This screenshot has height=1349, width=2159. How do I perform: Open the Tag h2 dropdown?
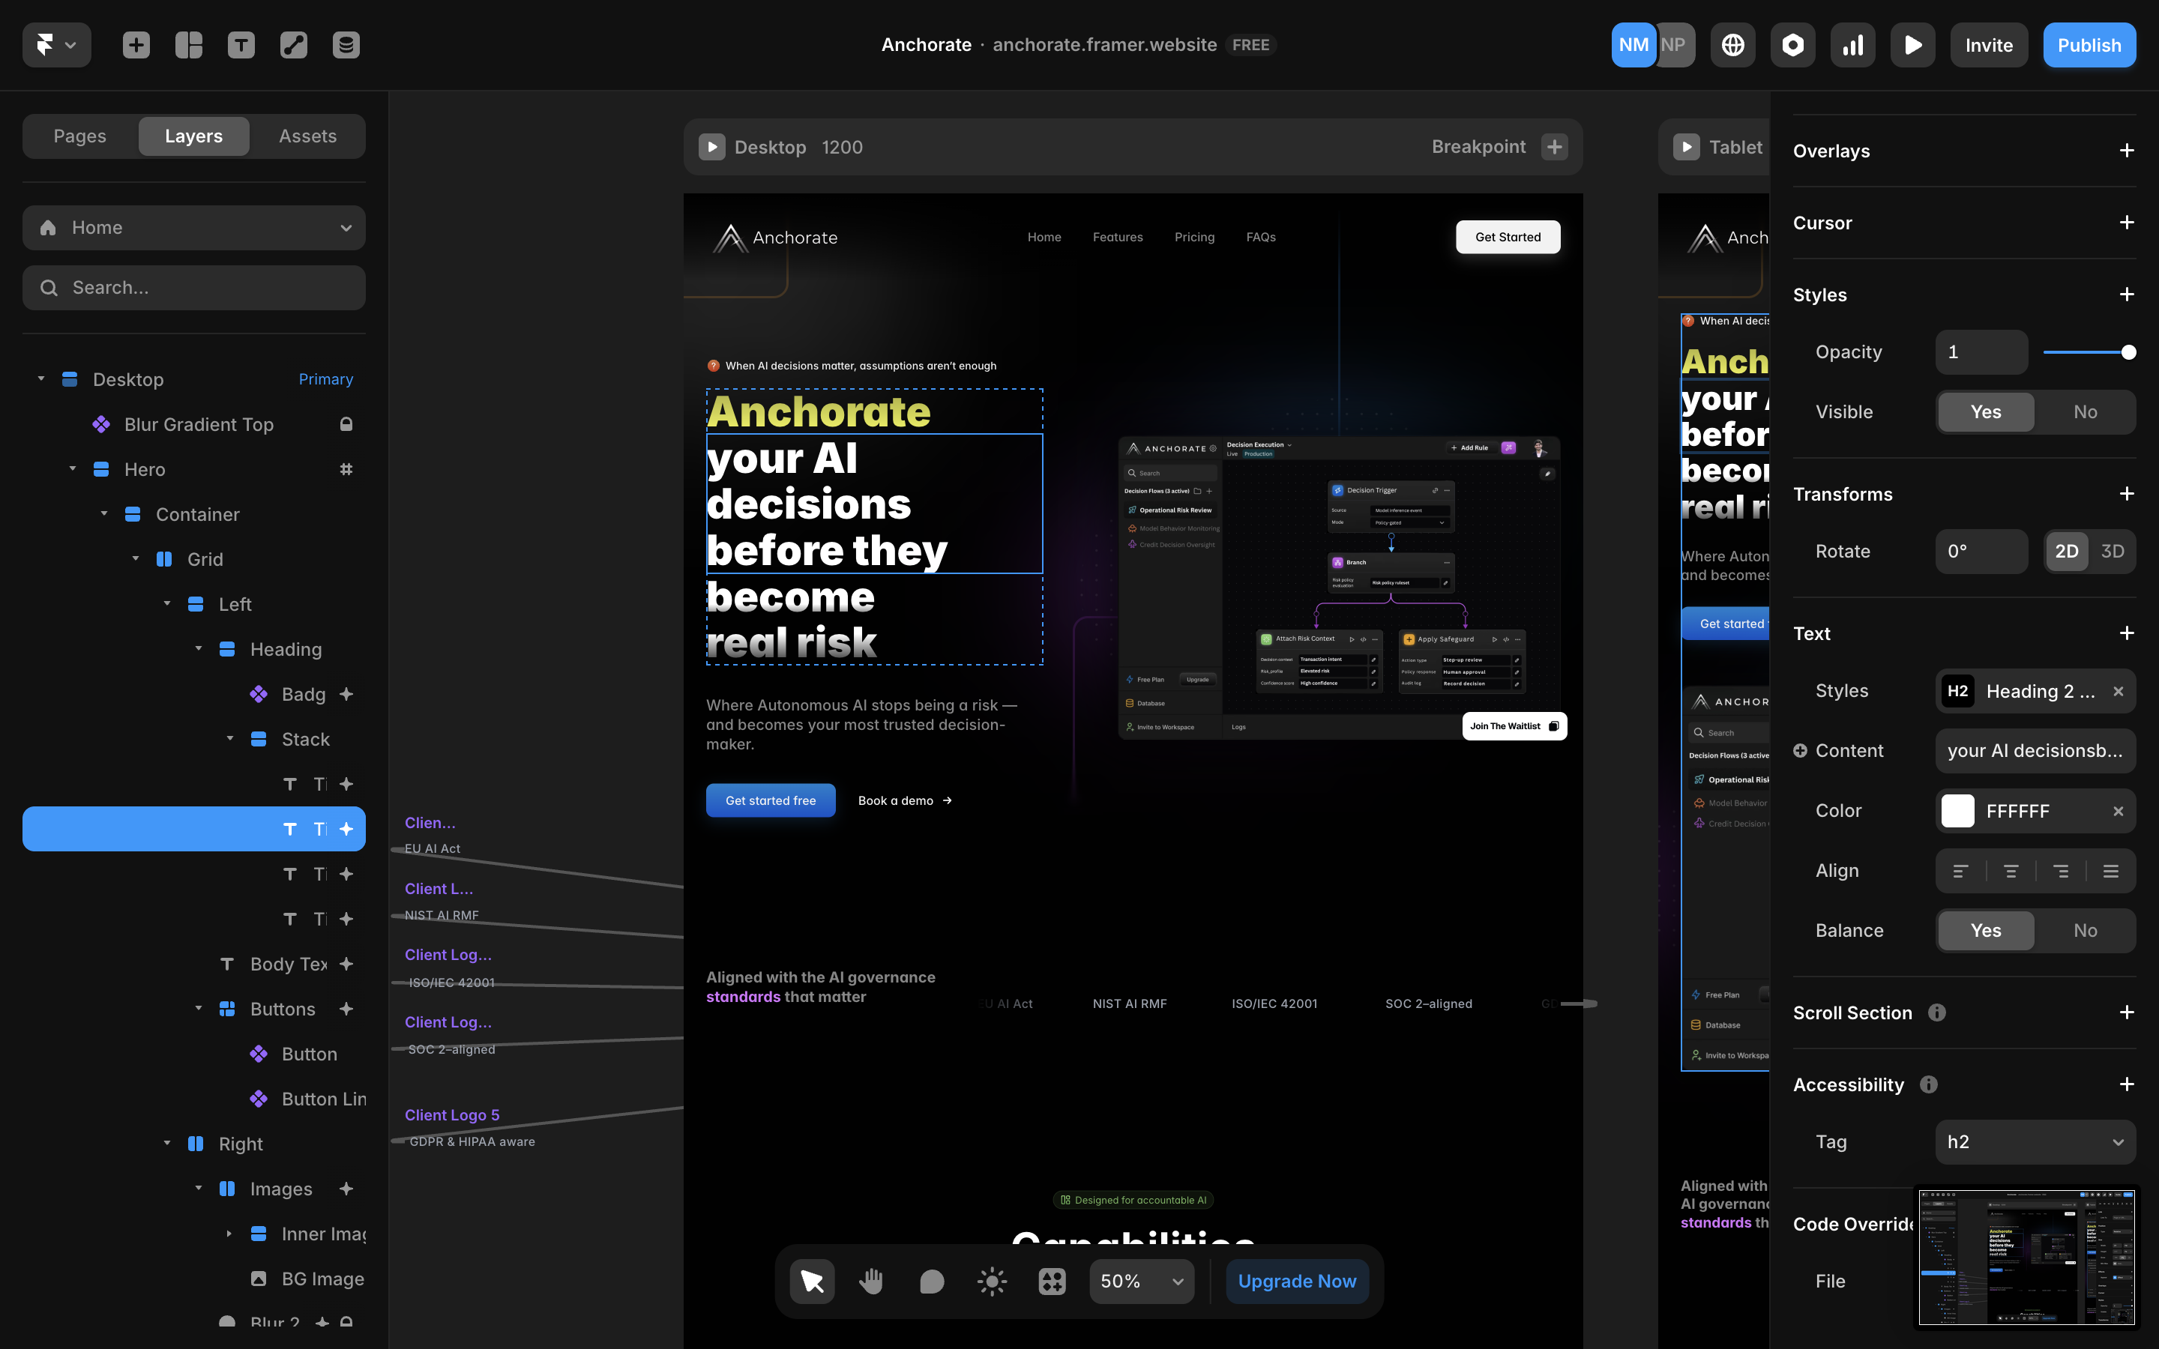pos(2035,1142)
